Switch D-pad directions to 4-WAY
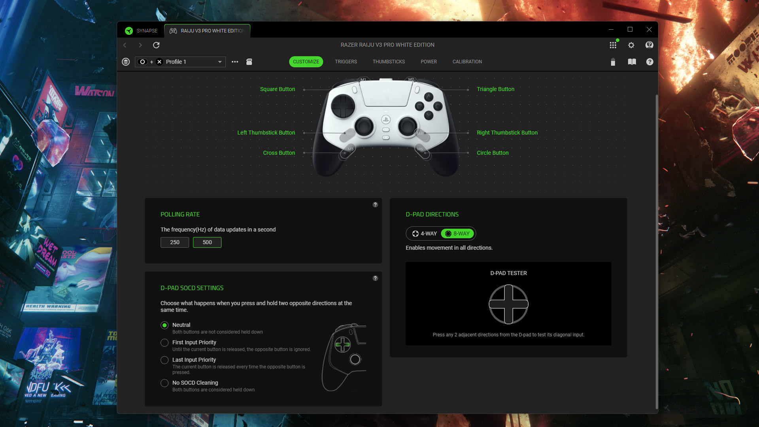 [x=424, y=234]
